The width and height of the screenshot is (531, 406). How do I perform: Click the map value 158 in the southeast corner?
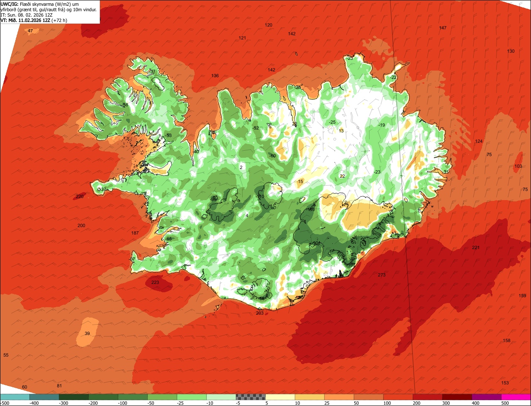pos(507,340)
